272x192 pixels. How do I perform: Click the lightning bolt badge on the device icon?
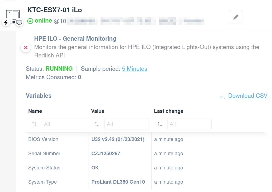6,22
